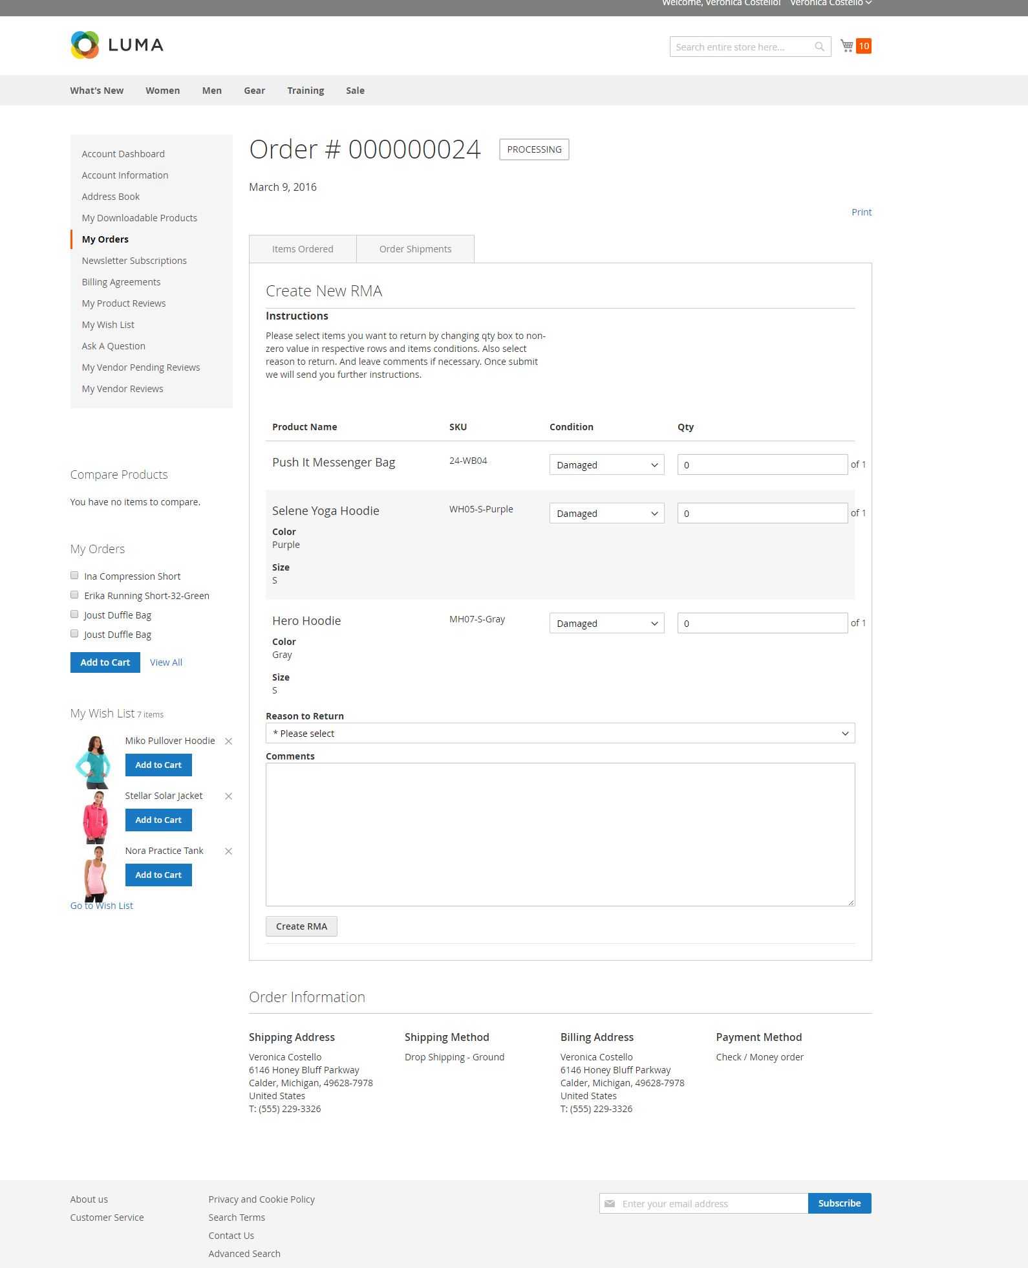Open the Reason to Return dropdown
Viewport: 1028px width, 1268px height.
(x=560, y=733)
